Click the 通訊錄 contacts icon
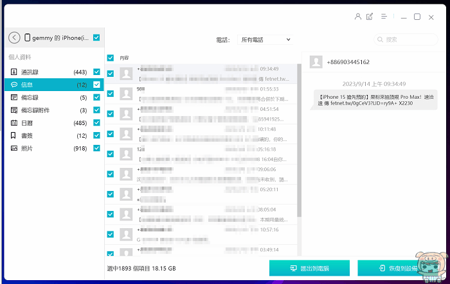 click(14, 72)
